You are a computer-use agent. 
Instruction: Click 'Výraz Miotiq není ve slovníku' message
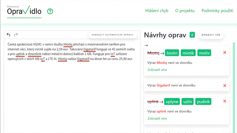click(x=170, y=63)
